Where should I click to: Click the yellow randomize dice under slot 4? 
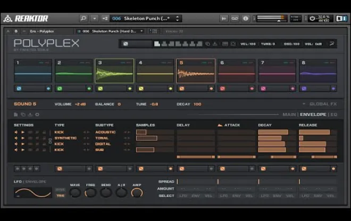click(141, 88)
